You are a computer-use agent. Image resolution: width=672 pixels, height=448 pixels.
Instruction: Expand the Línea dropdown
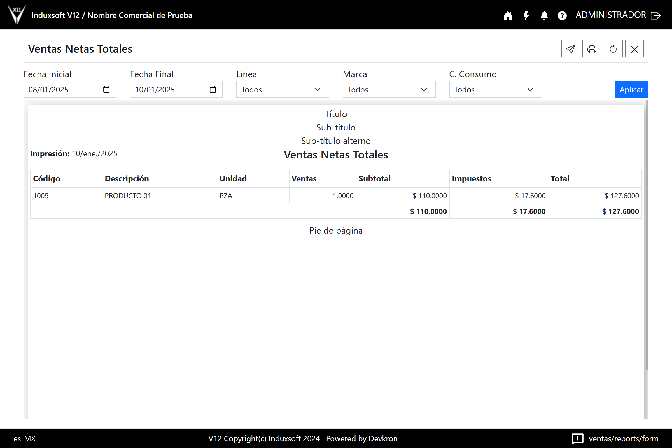point(282,89)
